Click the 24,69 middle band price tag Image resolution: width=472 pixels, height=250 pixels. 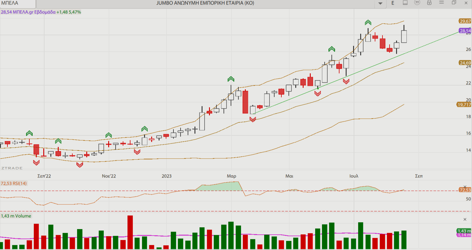click(465, 63)
